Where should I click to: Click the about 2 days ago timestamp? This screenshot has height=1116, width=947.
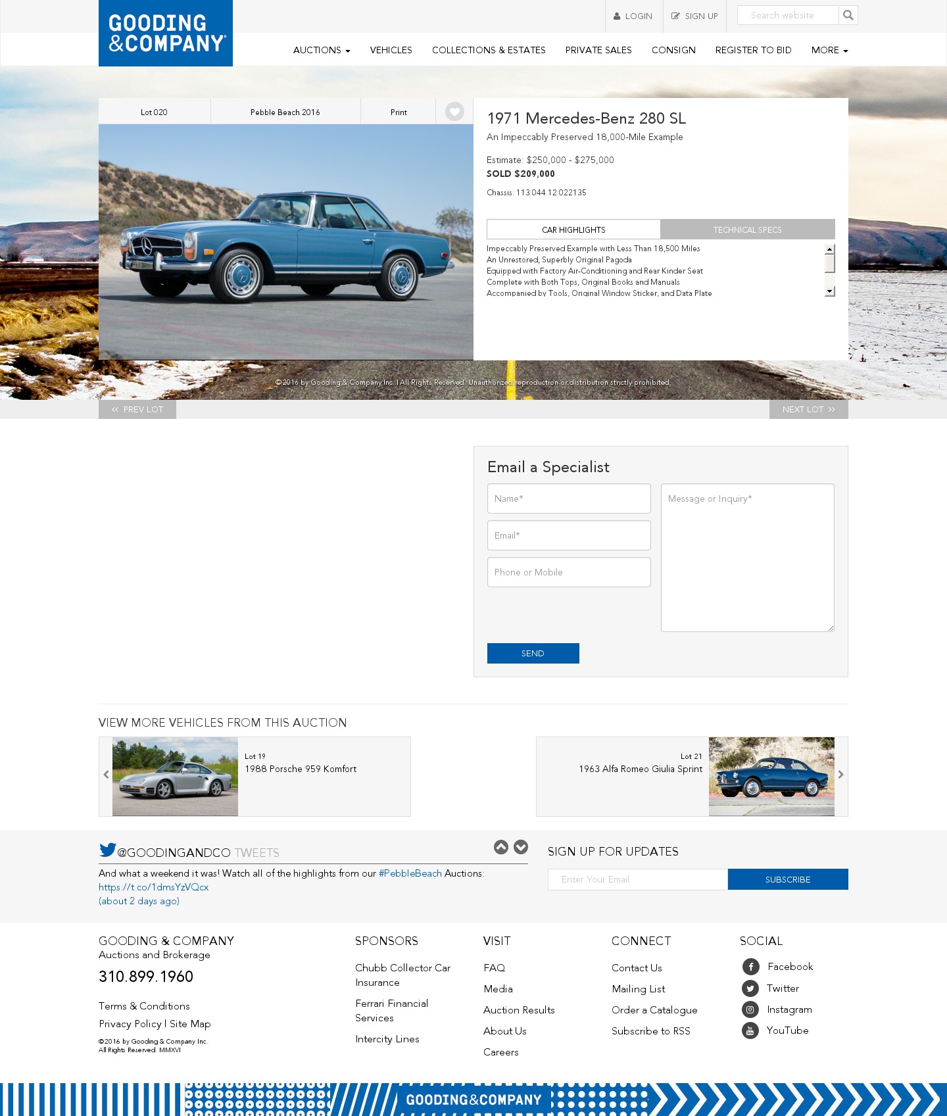(x=139, y=901)
